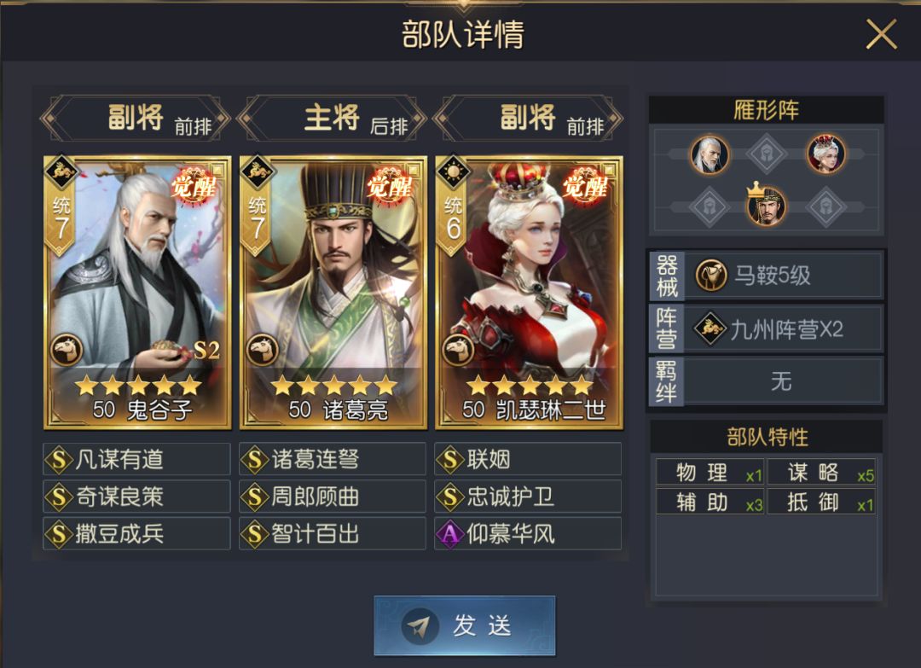This screenshot has width=921, height=668.
Task: Select crowned 诸葛亮 leader icon in formation
Action: 766,204
